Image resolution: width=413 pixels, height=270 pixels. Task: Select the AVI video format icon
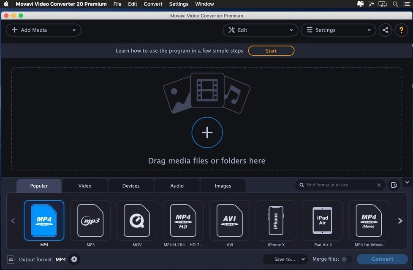(229, 220)
